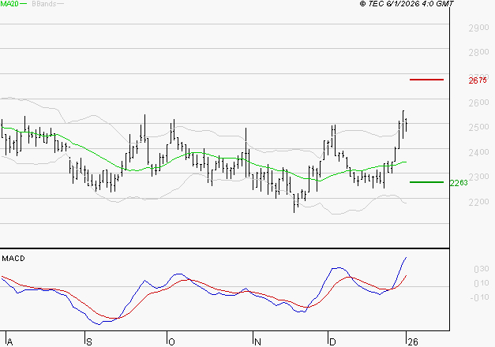Click the 030 MACD axis label
Image resolution: width=495 pixels, height=347 pixels.
479,269
